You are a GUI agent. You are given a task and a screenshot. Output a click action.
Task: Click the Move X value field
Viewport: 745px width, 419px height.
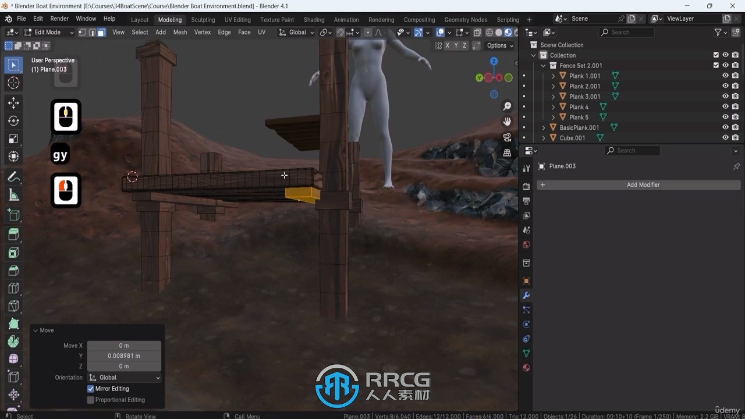tap(124, 346)
